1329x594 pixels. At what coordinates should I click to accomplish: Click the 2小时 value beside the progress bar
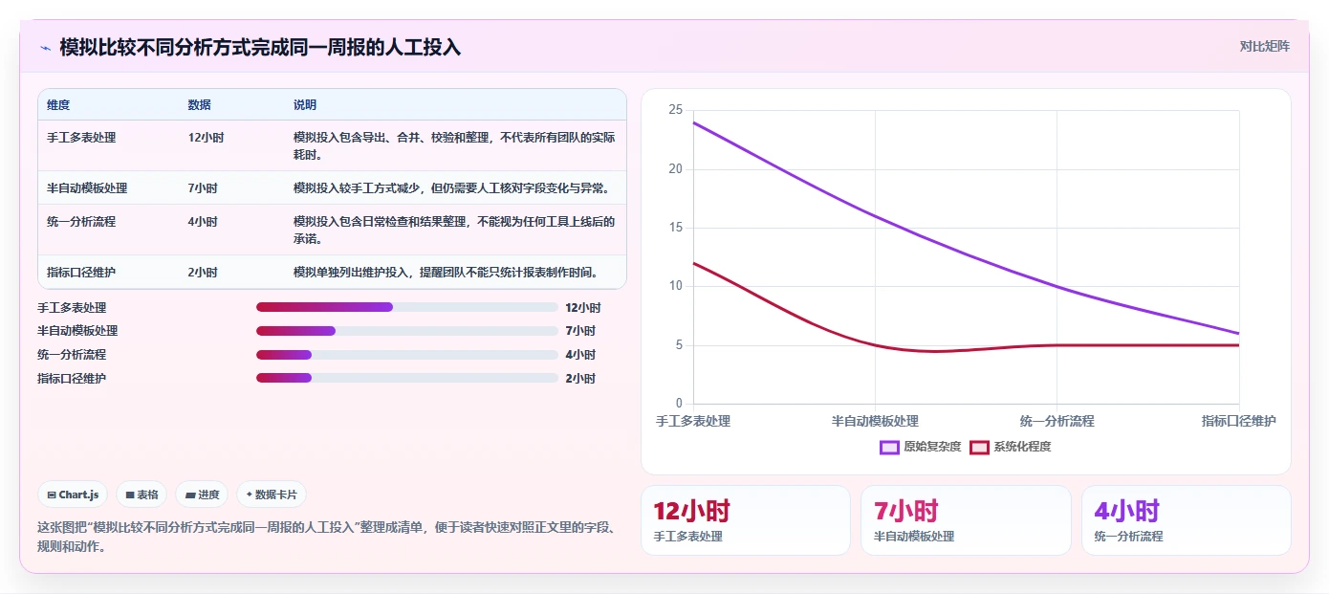pos(580,379)
